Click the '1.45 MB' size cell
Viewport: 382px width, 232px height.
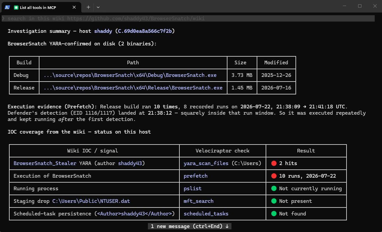click(x=242, y=88)
